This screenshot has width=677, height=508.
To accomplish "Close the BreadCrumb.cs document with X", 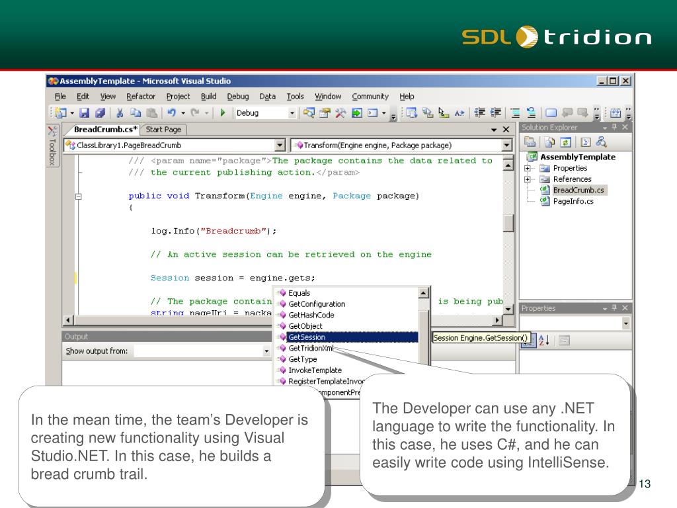I will (x=506, y=130).
